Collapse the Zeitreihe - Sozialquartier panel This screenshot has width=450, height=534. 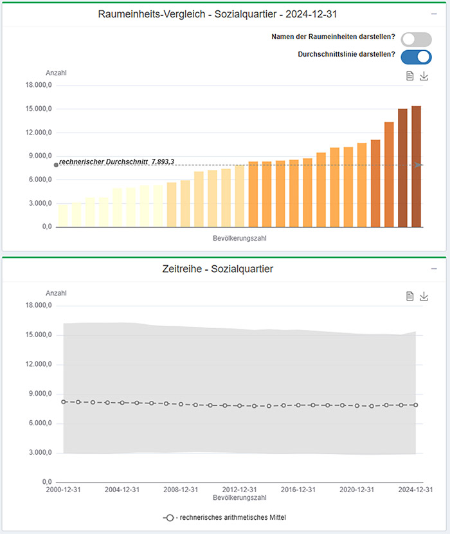[x=434, y=268]
